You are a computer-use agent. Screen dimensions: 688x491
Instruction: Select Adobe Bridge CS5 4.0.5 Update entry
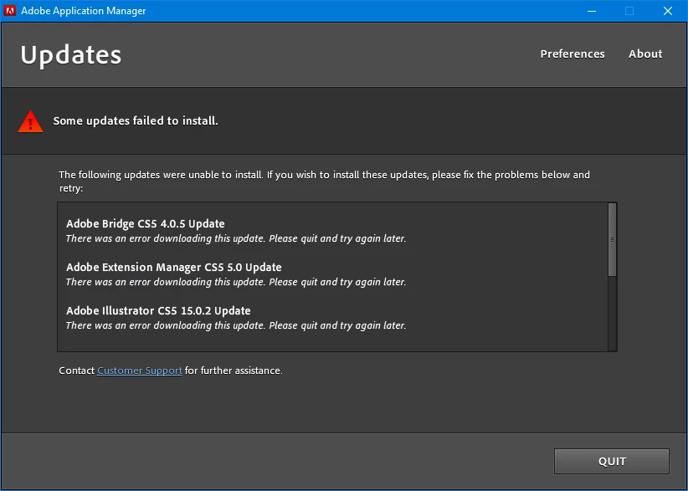pyautogui.click(x=146, y=223)
